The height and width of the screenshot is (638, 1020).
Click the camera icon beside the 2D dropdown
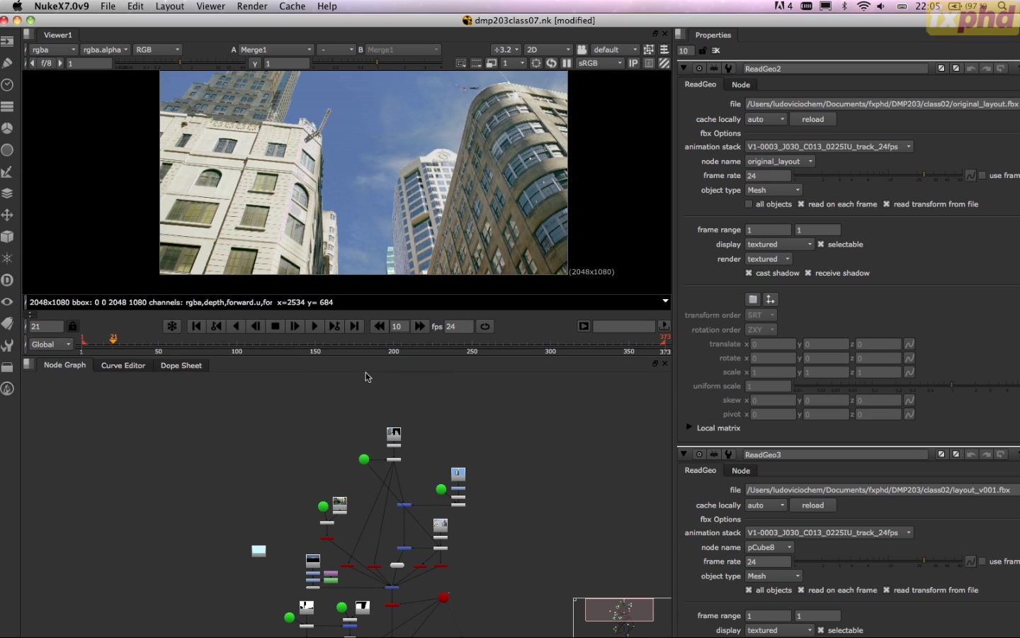(x=582, y=50)
